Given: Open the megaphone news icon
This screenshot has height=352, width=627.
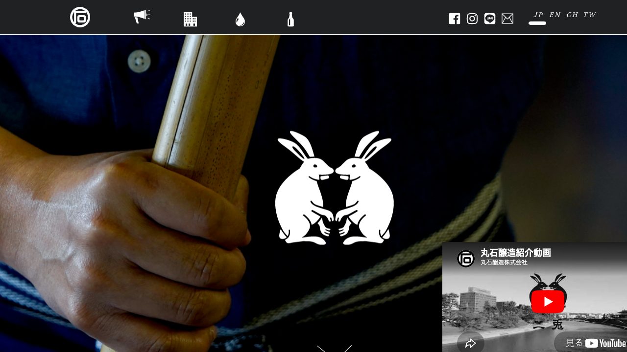Looking at the screenshot, I should point(142,17).
